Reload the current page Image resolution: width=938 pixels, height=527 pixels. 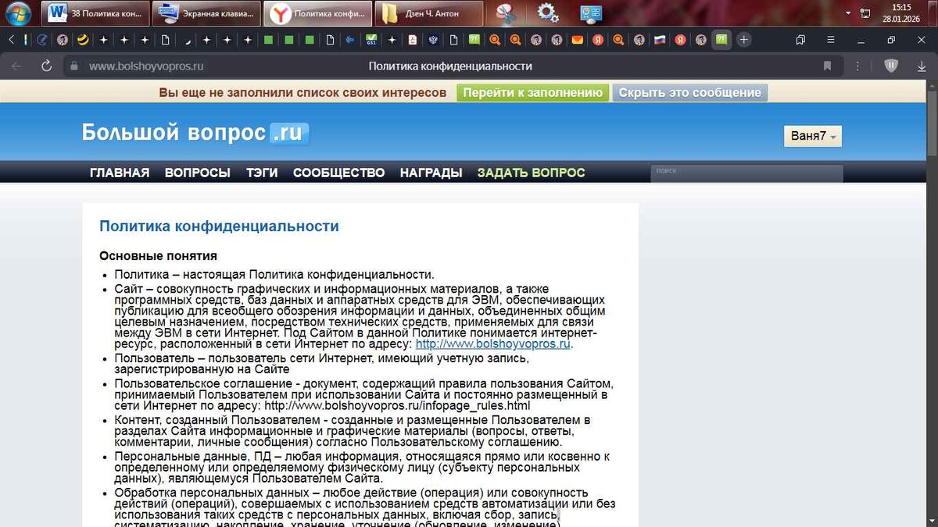(47, 66)
